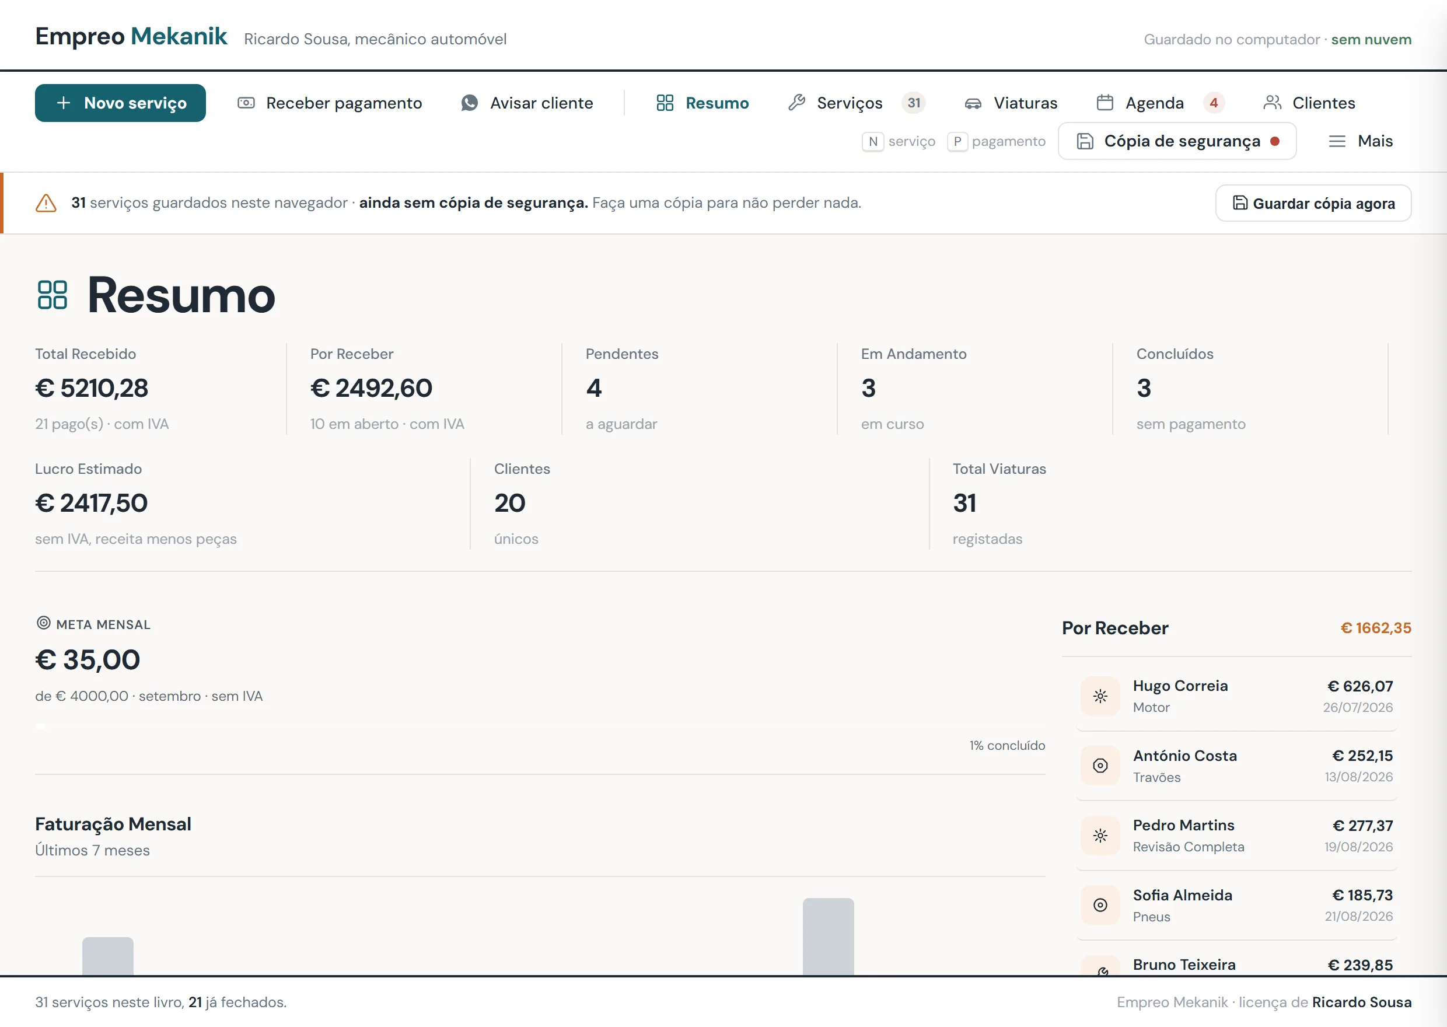The image size is (1447, 1027).
Task: Click the gear icon on Pedro Martins row
Action: point(1100,836)
